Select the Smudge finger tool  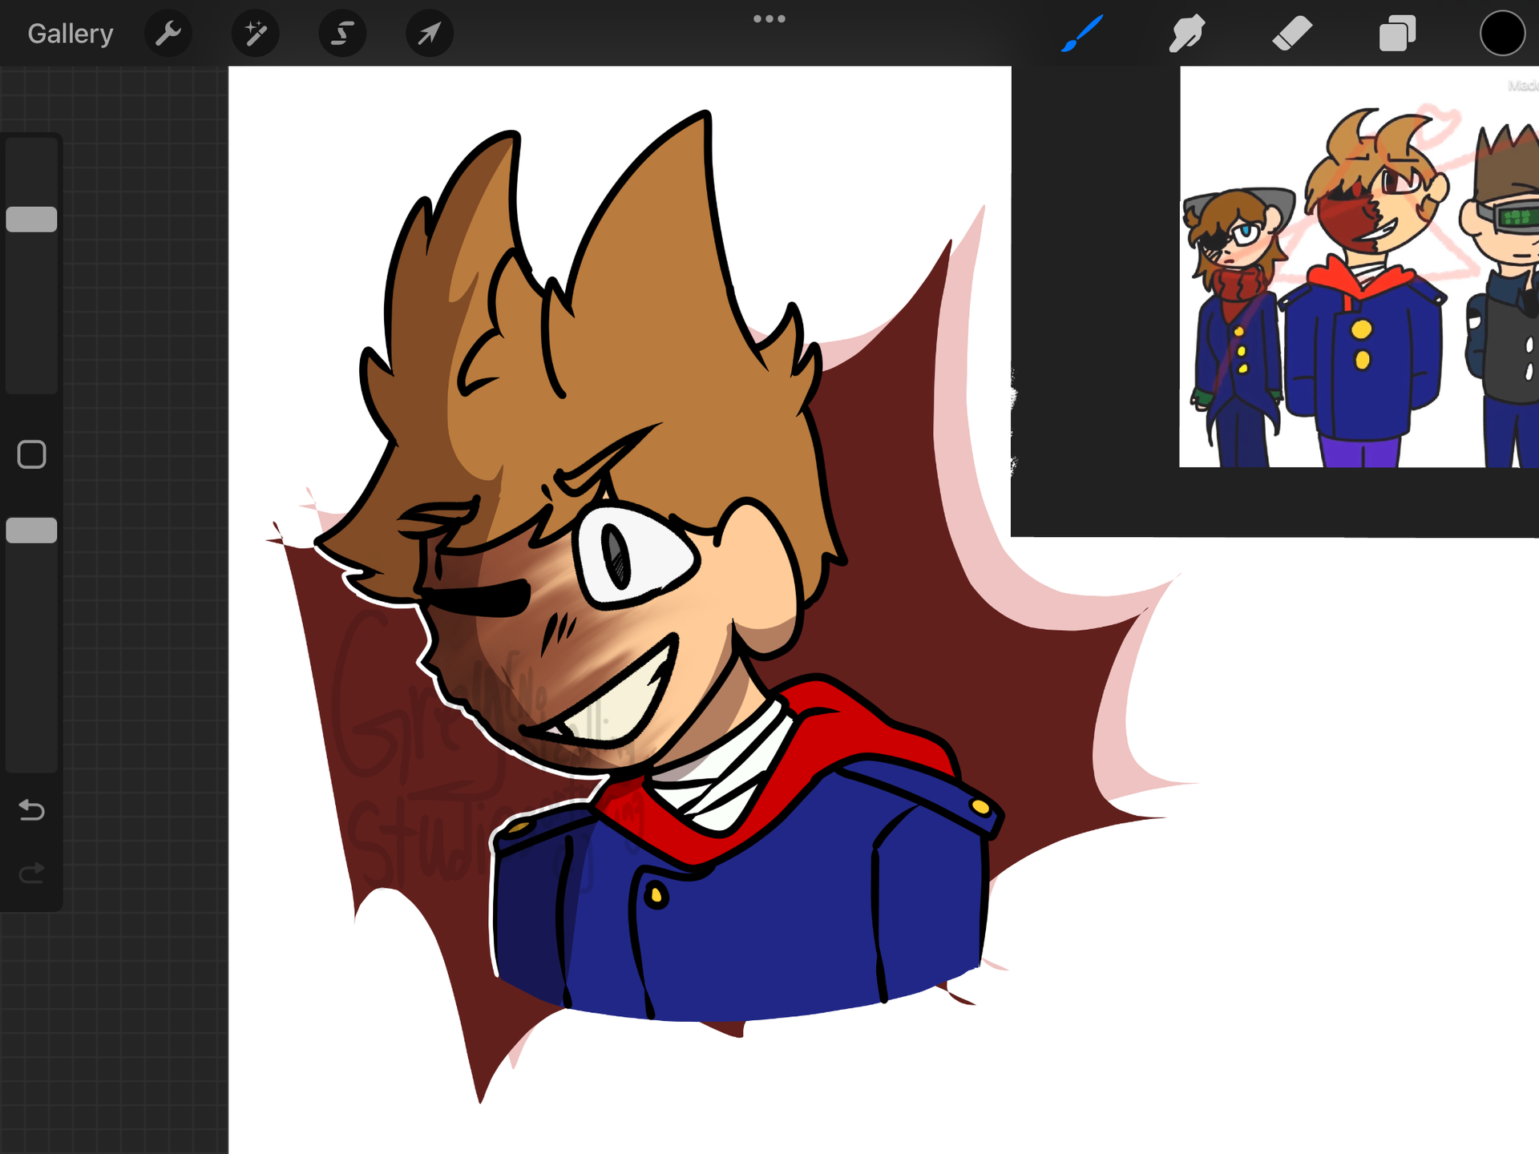pyautogui.click(x=1187, y=34)
